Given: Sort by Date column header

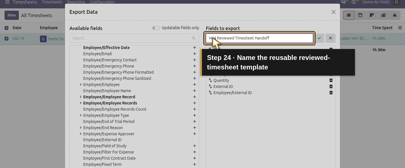Looking at the screenshot, I should coord(17,28).
